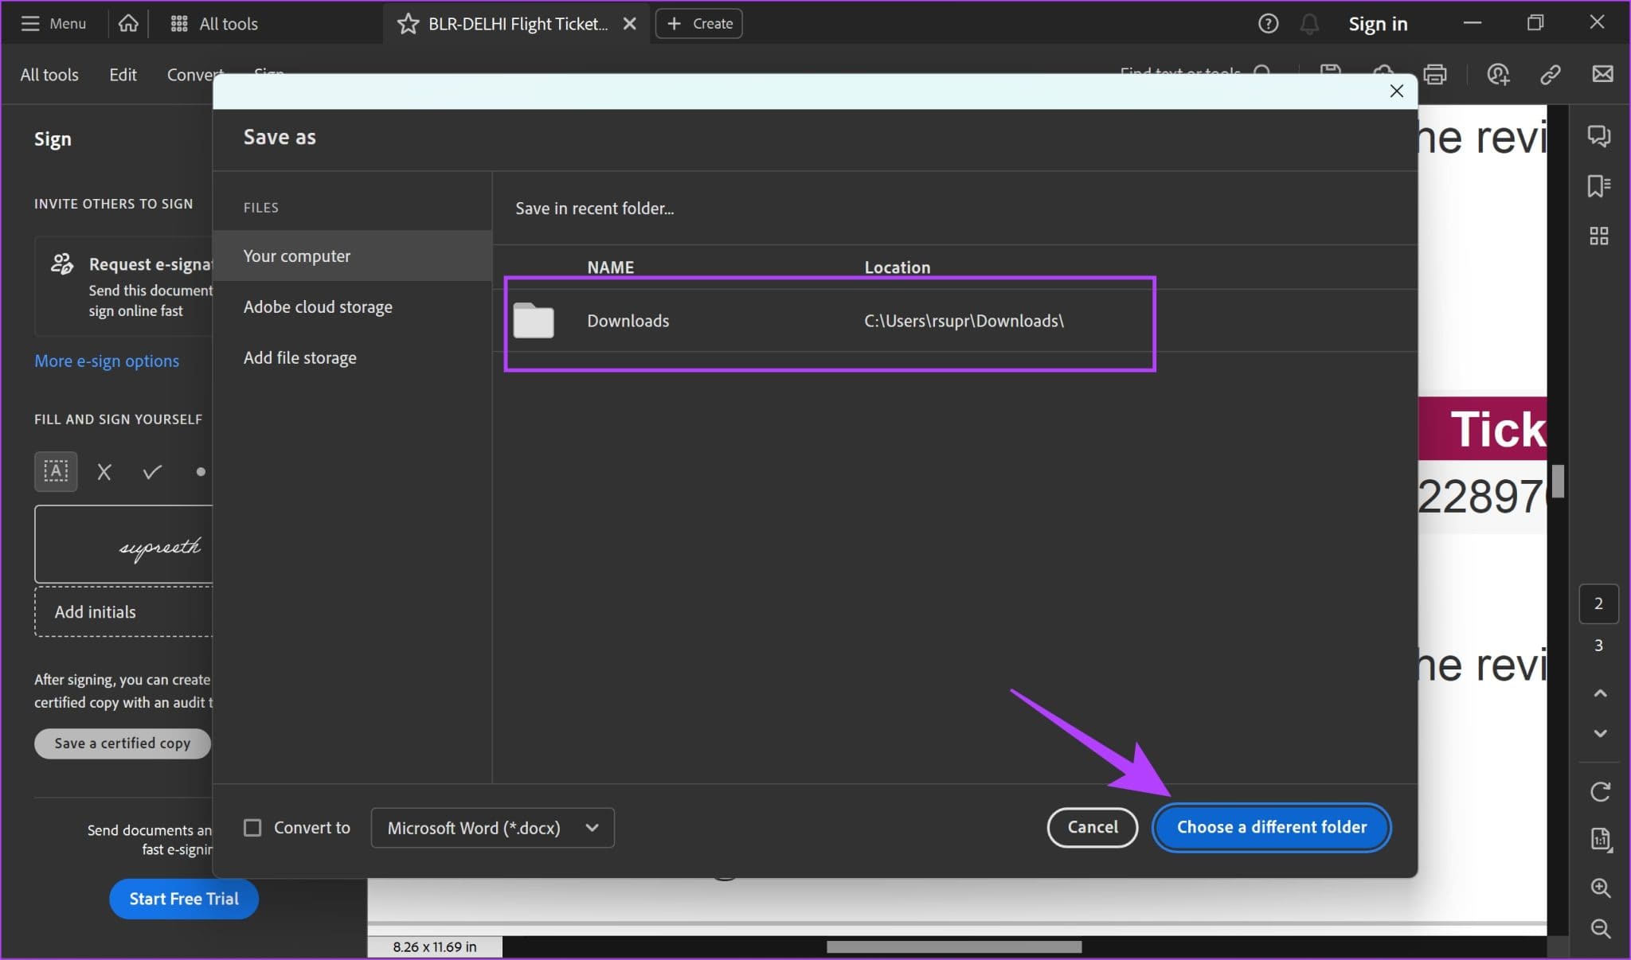Click the dot signature icon
Screen dimensions: 1631x960
[x=200, y=471]
